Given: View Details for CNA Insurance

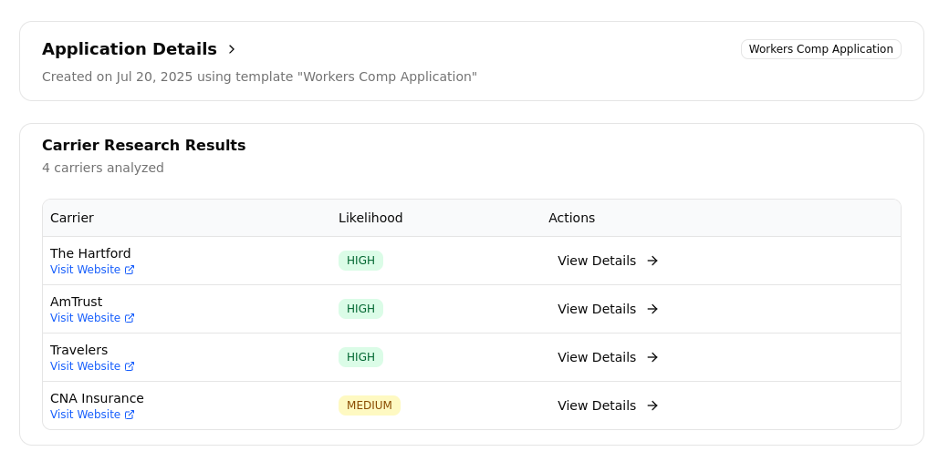Looking at the screenshot, I should (608, 405).
